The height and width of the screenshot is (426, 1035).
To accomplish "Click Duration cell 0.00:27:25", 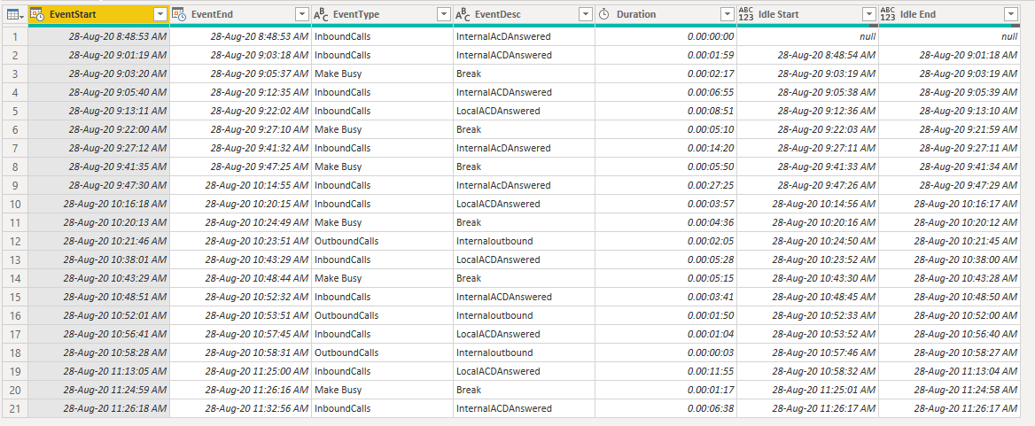I will pos(665,185).
